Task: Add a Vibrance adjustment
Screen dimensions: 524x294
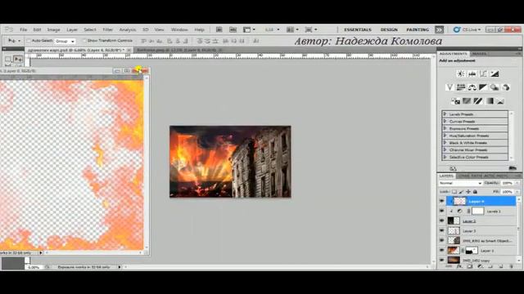Action: tap(449, 87)
